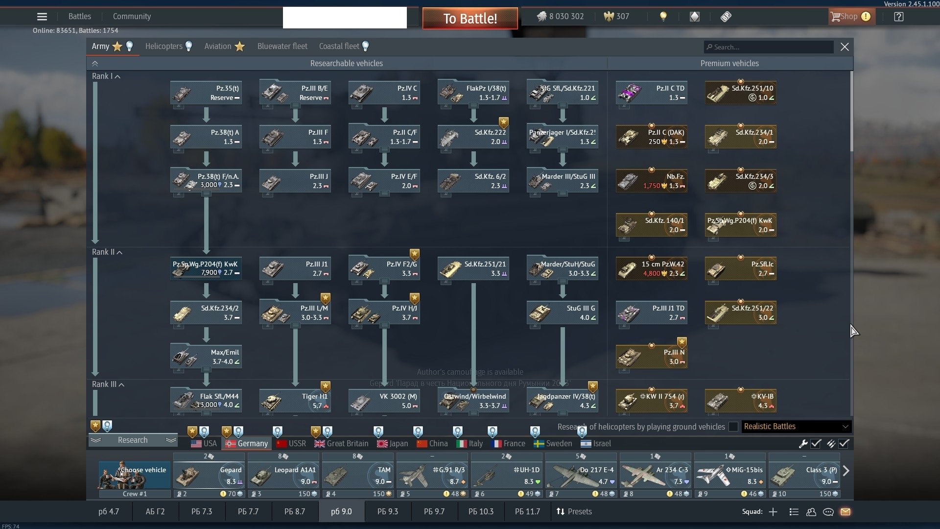
Task: Collapse the Rank III section
Action: [x=108, y=385]
